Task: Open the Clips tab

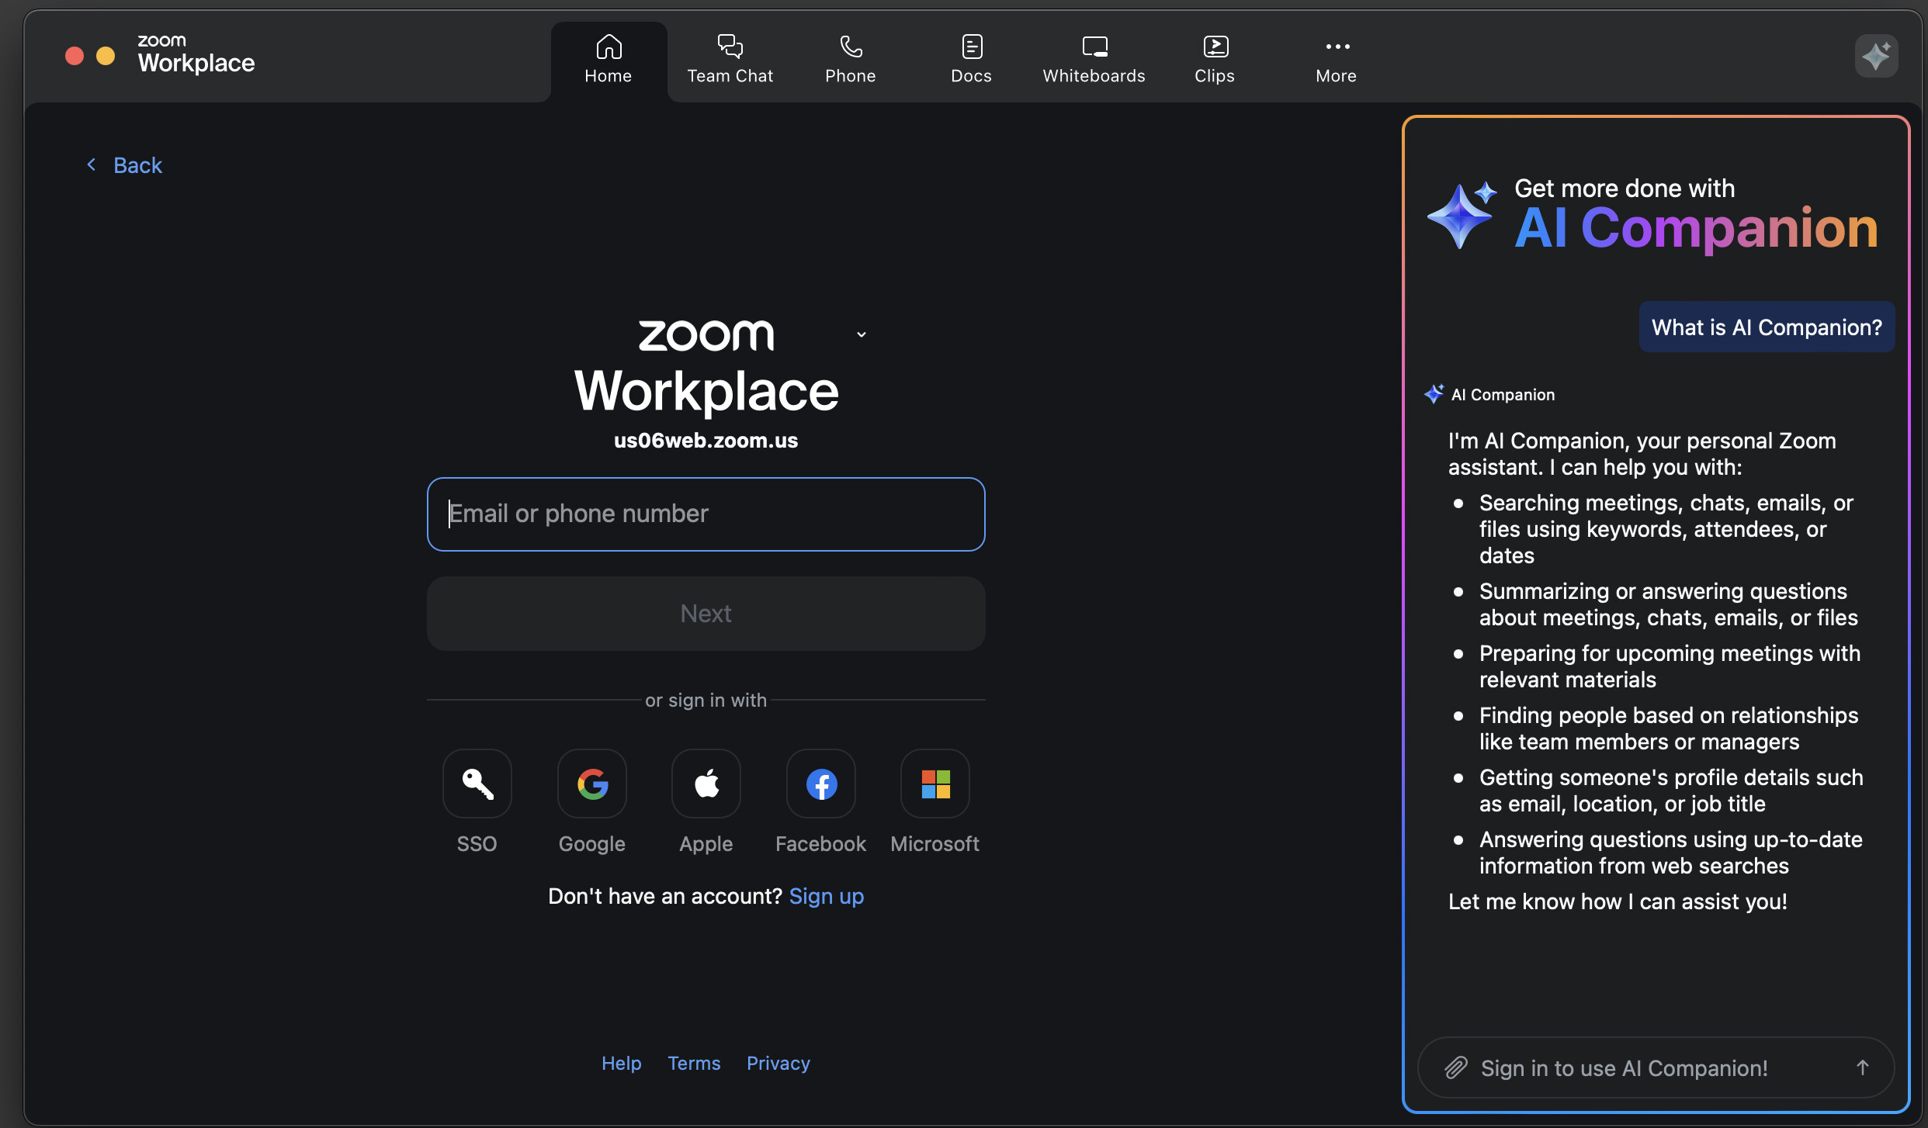Action: [1214, 59]
